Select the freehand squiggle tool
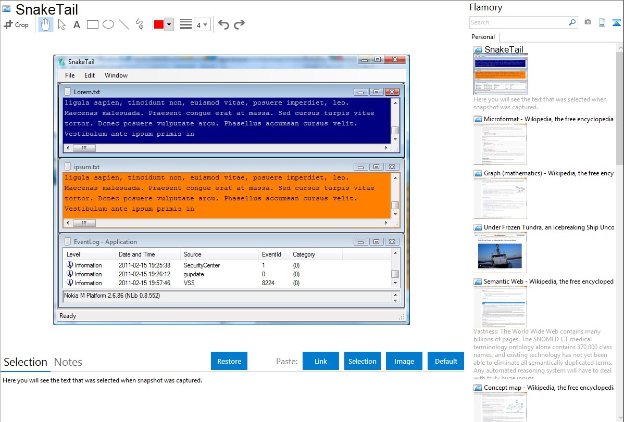The width and height of the screenshot is (624, 422). coord(140,24)
